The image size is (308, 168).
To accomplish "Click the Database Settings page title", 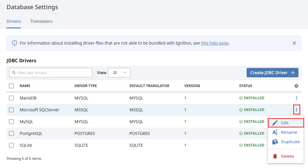I will (x=32, y=7).
